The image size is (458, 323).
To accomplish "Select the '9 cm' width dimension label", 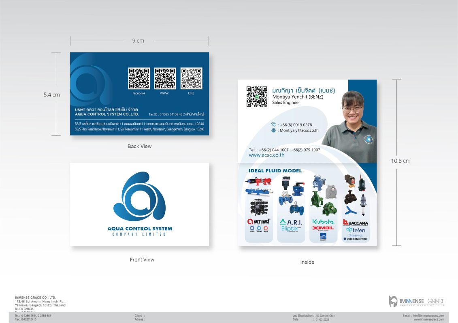I will click(138, 41).
